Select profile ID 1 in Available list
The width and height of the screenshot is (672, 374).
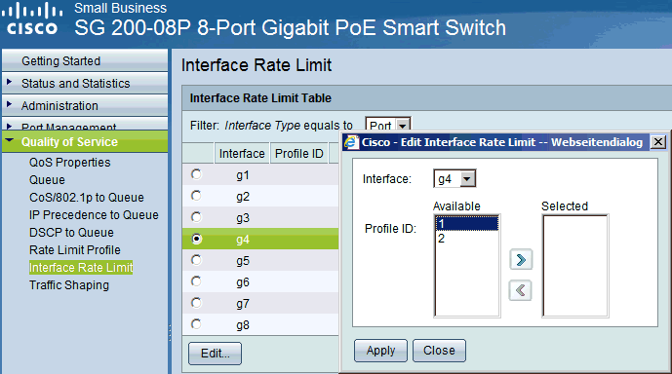[467, 223]
